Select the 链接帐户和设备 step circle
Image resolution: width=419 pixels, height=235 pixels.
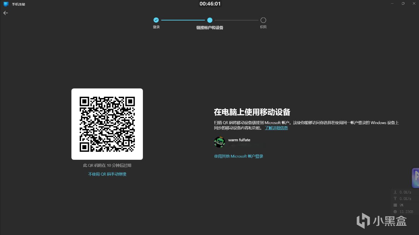[x=210, y=20]
